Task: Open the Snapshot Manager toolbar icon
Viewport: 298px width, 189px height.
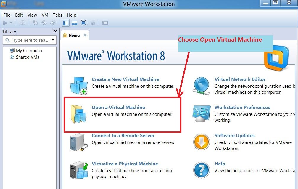Action: click(53, 23)
